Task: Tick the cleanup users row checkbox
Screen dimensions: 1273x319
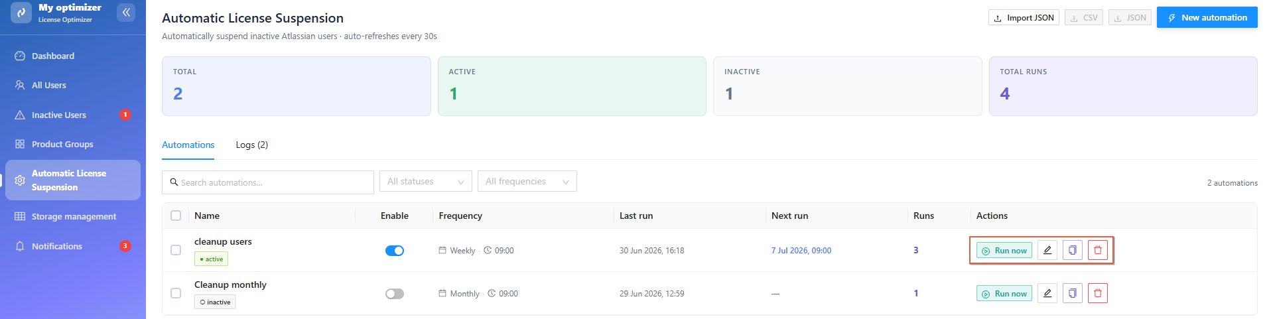Action: tap(176, 250)
